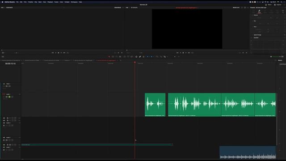Viewport: 286px width, 161px height.
Task: Click the Full Extent Zoom icon
Action: (157, 57)
